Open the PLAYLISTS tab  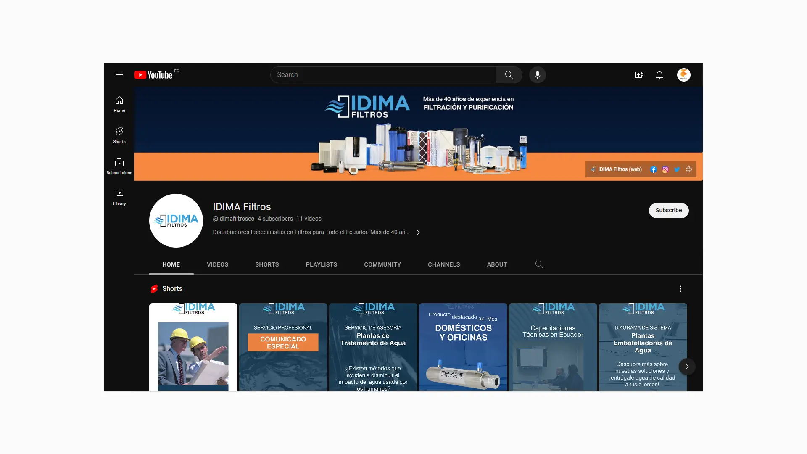(322, 264)
